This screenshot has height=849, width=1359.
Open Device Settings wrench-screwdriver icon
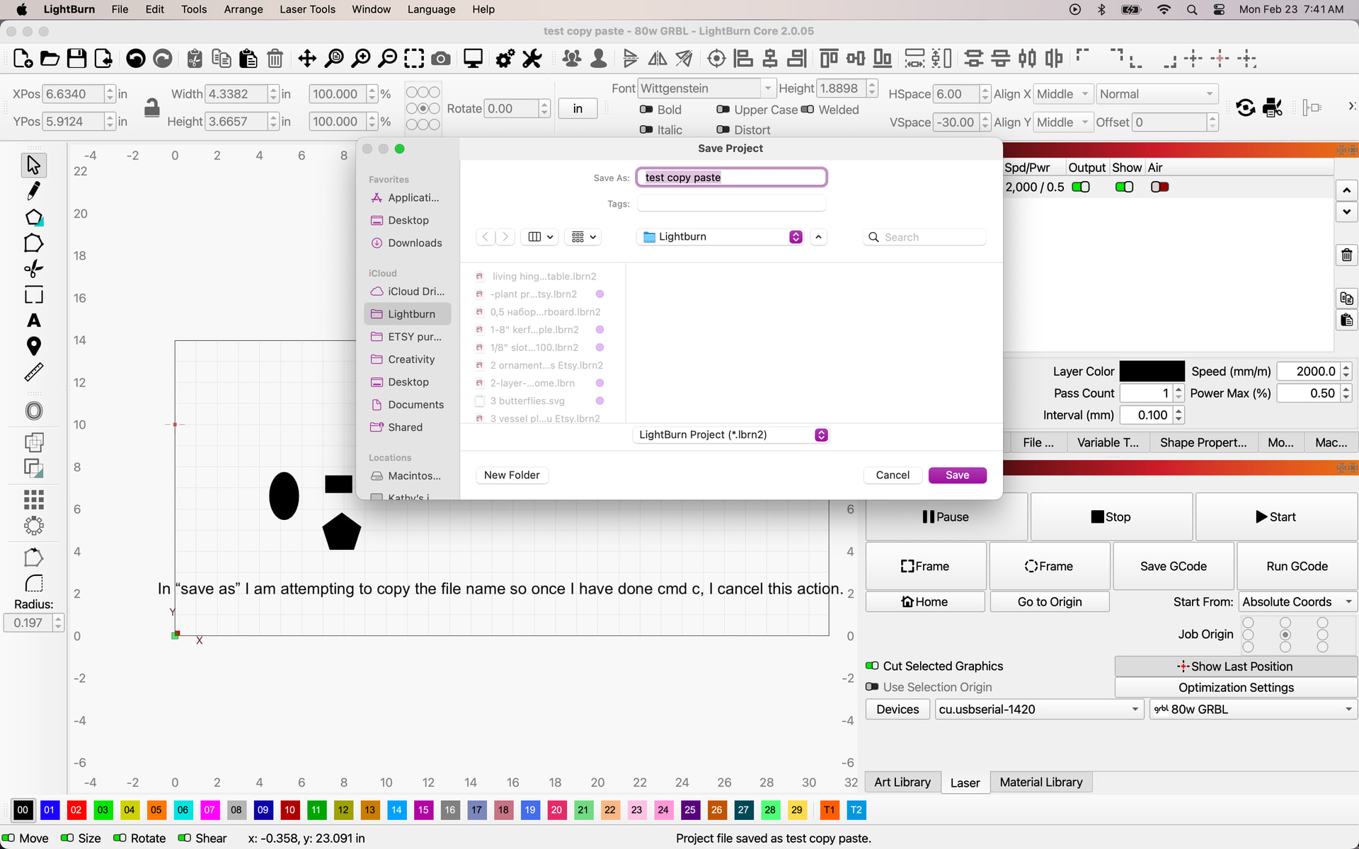pos(532,59)
